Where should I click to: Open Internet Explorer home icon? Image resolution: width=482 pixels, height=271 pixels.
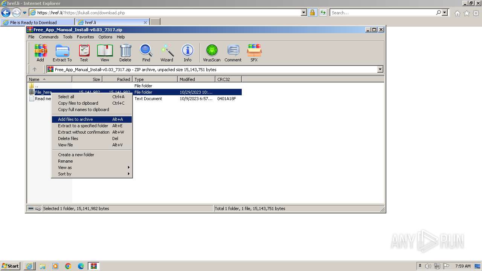(x=457, y=13)
